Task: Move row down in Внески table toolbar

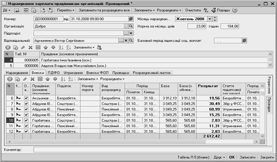Action: (55, 79)
